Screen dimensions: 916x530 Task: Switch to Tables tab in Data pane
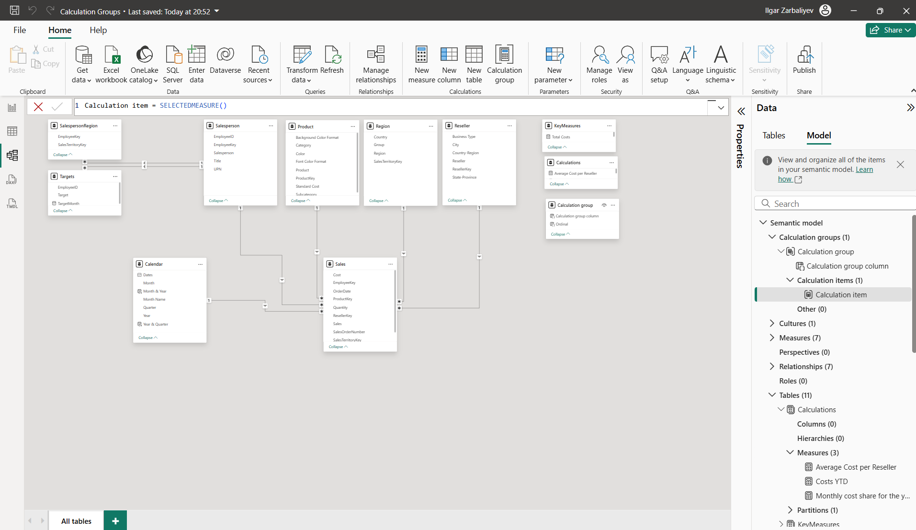(774, 135)
